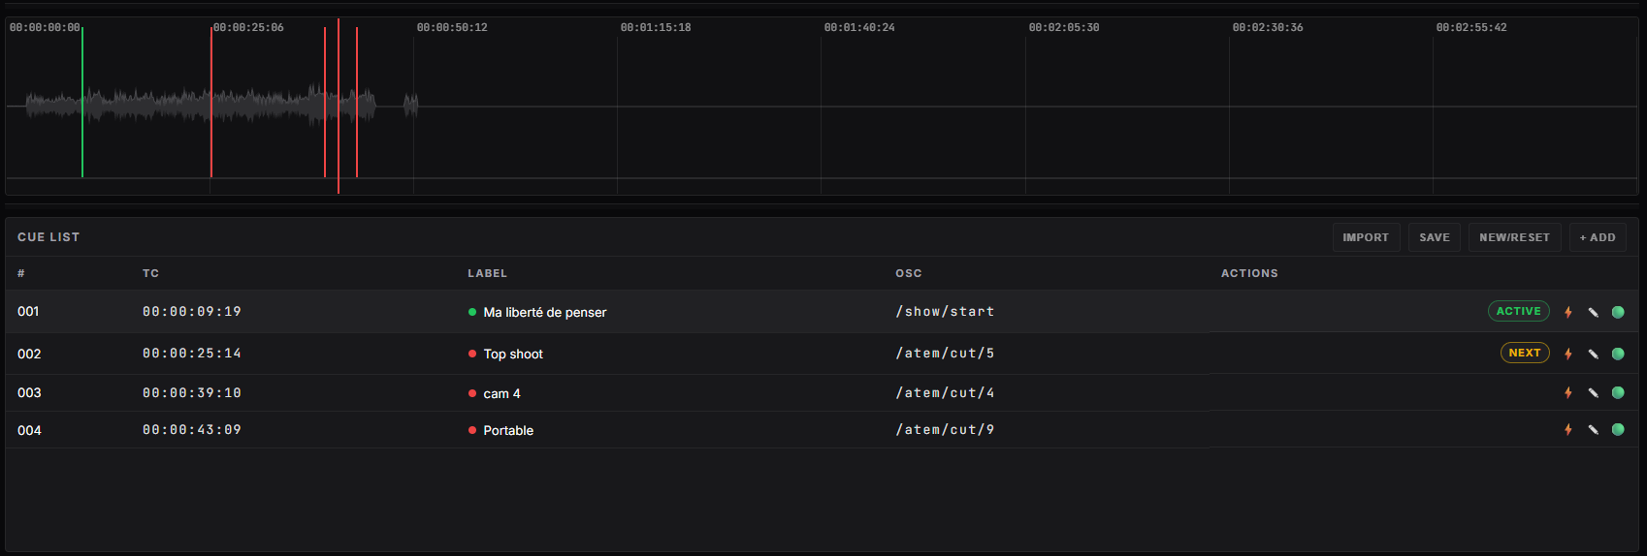
Task: Fire cue 003 cam 4 lightning icon
Action: coord(1568,392)
